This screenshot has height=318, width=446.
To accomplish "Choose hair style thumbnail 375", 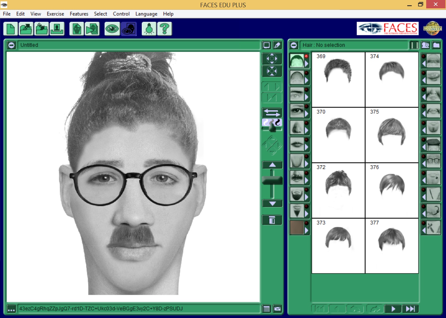I will coord(392,135).
